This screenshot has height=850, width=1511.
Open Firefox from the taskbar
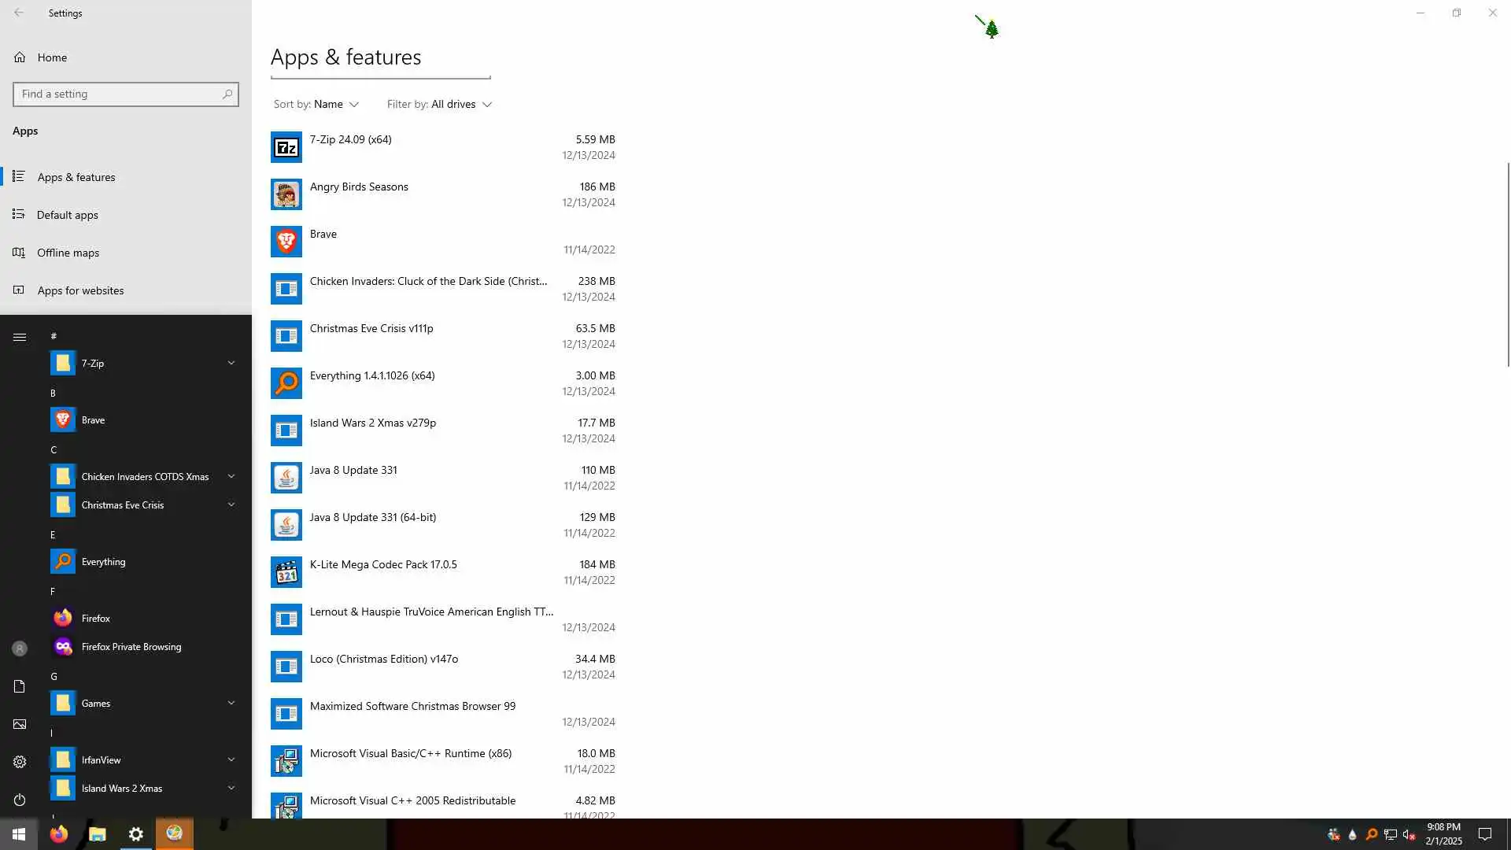pyautogui.click(x=59, y=834)
